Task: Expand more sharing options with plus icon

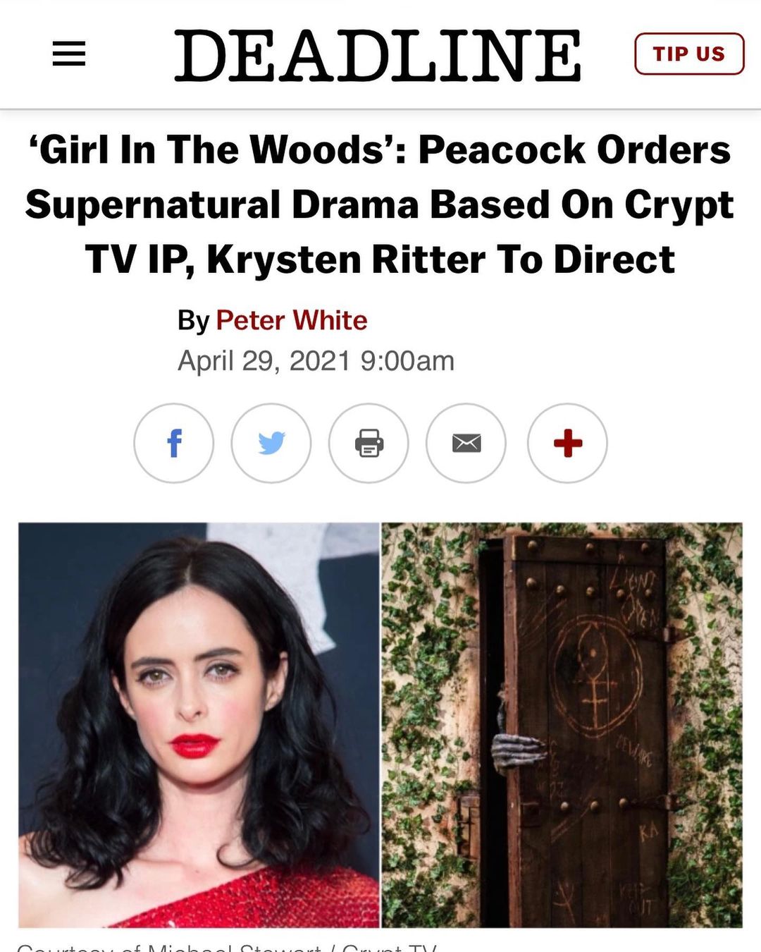Action: pos(567,443)
